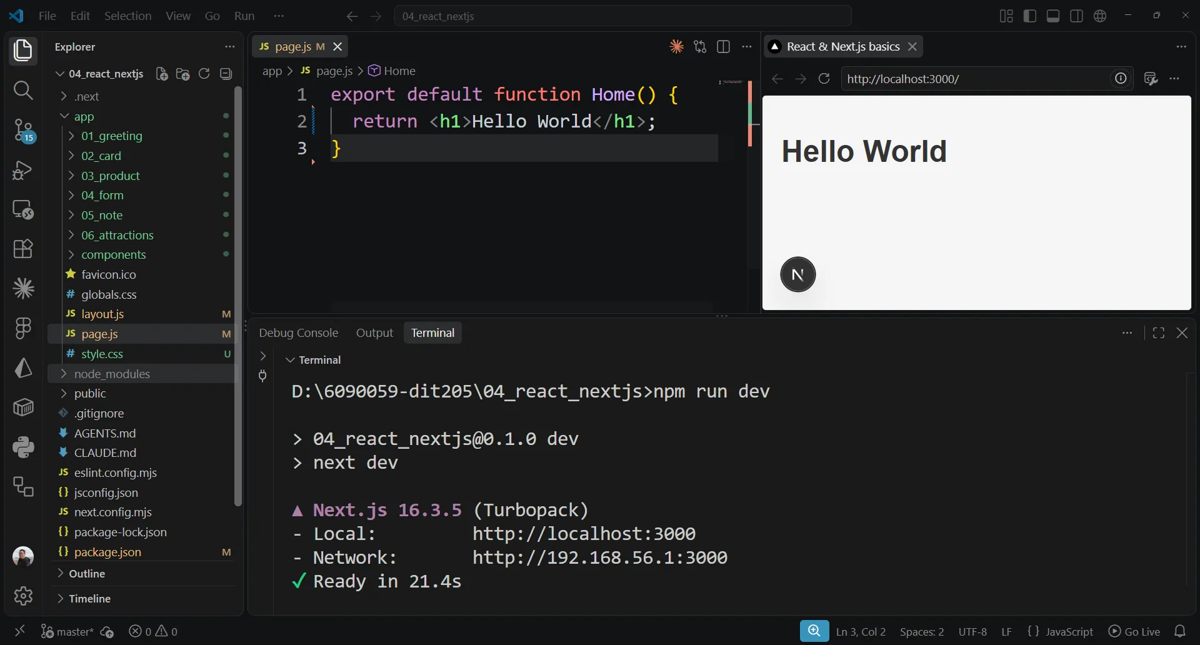Open changes compare icon in editor toolbar
1200x645 pixels.
click(700, 46)
